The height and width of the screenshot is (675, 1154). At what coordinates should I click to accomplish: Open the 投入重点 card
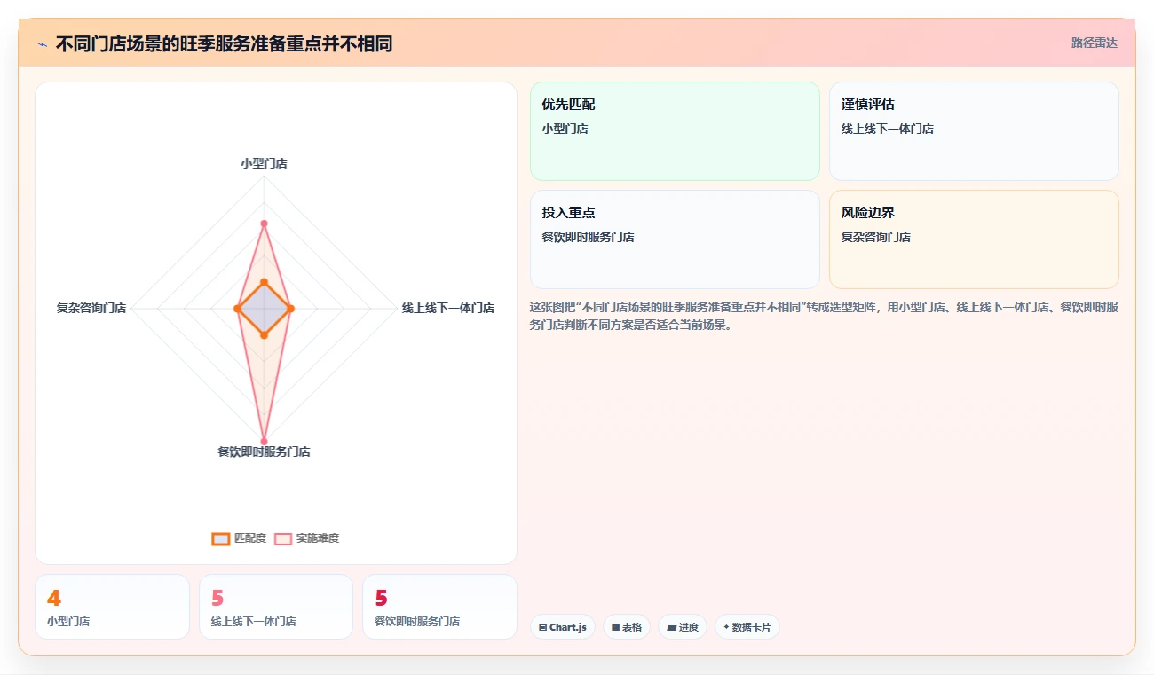(x=675, y=239)
